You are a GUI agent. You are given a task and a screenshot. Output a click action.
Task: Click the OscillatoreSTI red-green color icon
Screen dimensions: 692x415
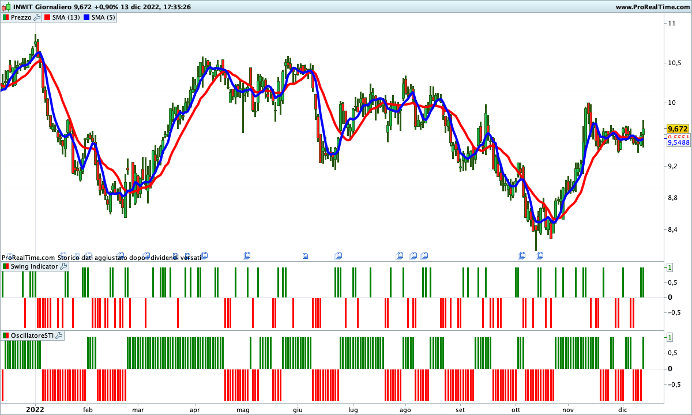(6, 335)
